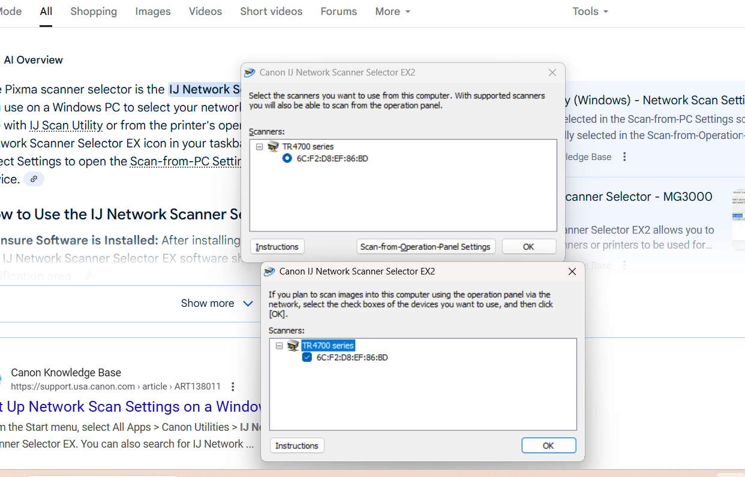Switch to the Images search tab
Viewport: 745px width, 477px height.
pyautogui.click(x=152, y=11)
